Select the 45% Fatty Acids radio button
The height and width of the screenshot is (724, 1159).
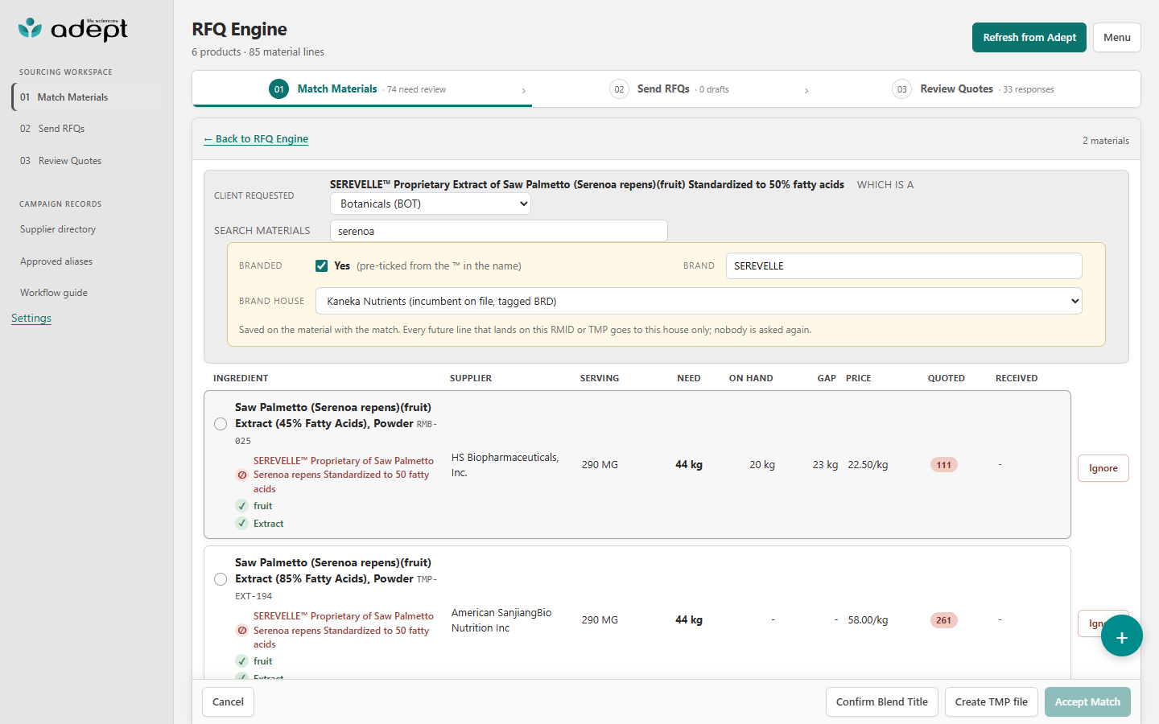click(221, 424)
